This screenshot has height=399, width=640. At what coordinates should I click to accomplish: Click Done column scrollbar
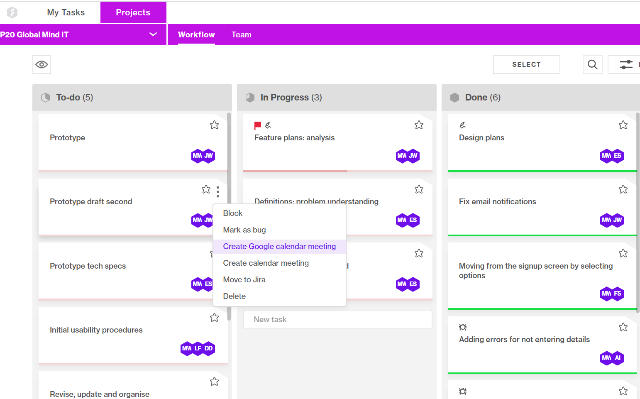click(638, 212)
